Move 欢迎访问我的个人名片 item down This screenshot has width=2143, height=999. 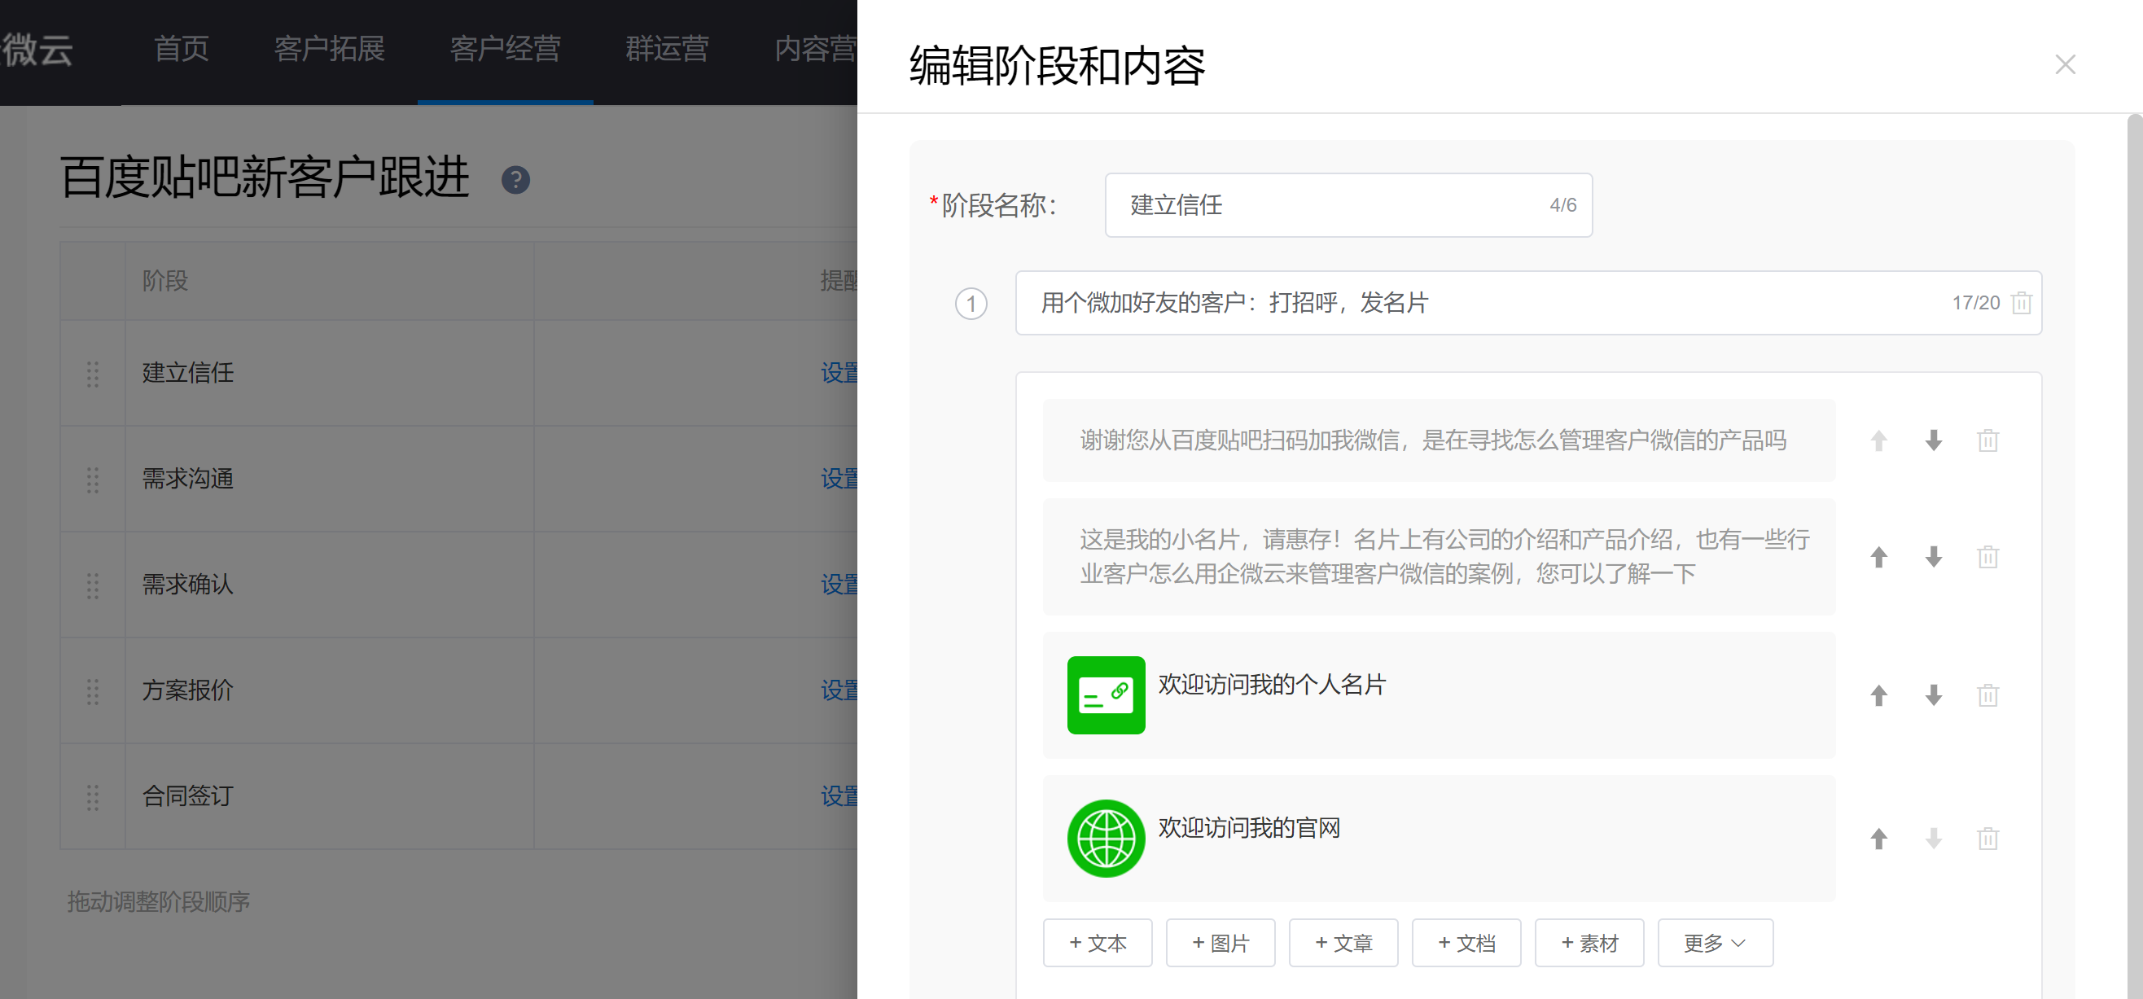[1934, 695]
